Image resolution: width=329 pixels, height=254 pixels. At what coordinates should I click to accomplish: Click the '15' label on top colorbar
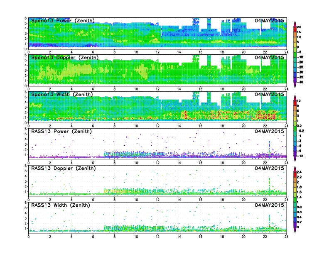[299, 32]
